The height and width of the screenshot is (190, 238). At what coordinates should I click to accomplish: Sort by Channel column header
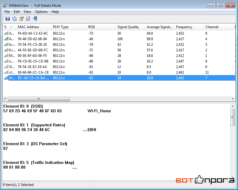tap(218, 27)
